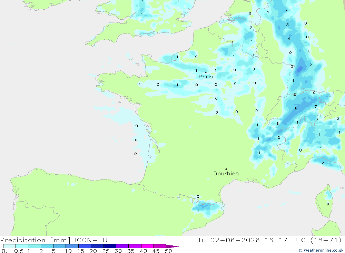Click the legend scale label '35'
Image resolution: width=345 pixels, height=253 pixels.
click(131, 251)
